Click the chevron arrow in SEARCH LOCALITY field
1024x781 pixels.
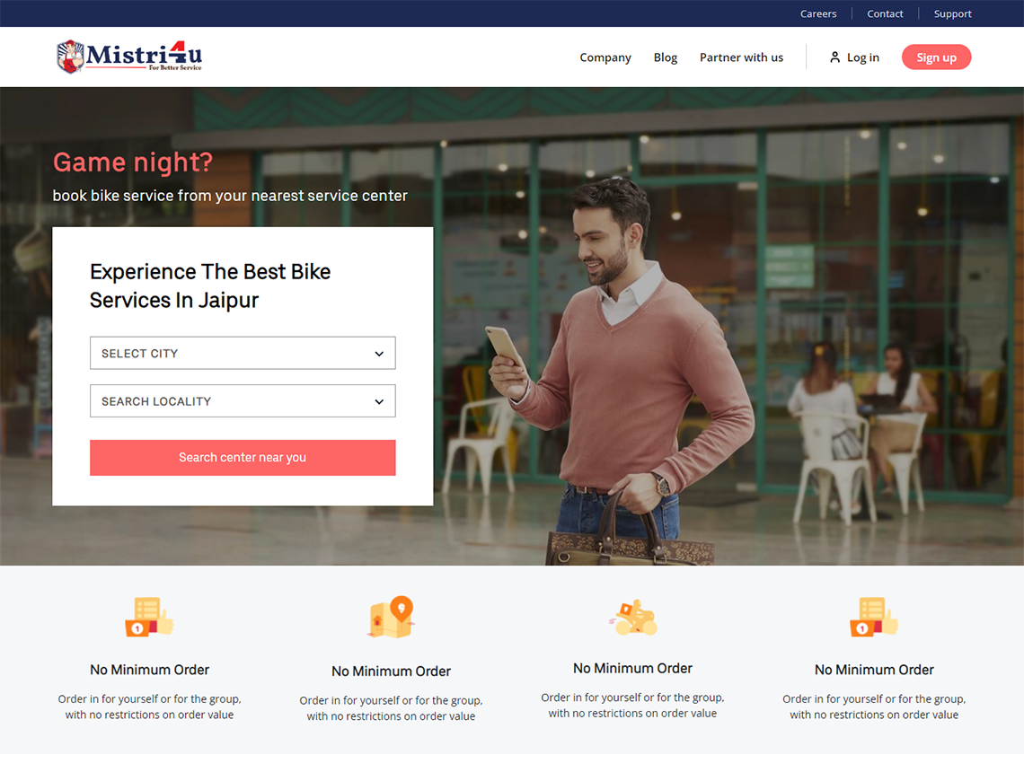click(379, 401)
